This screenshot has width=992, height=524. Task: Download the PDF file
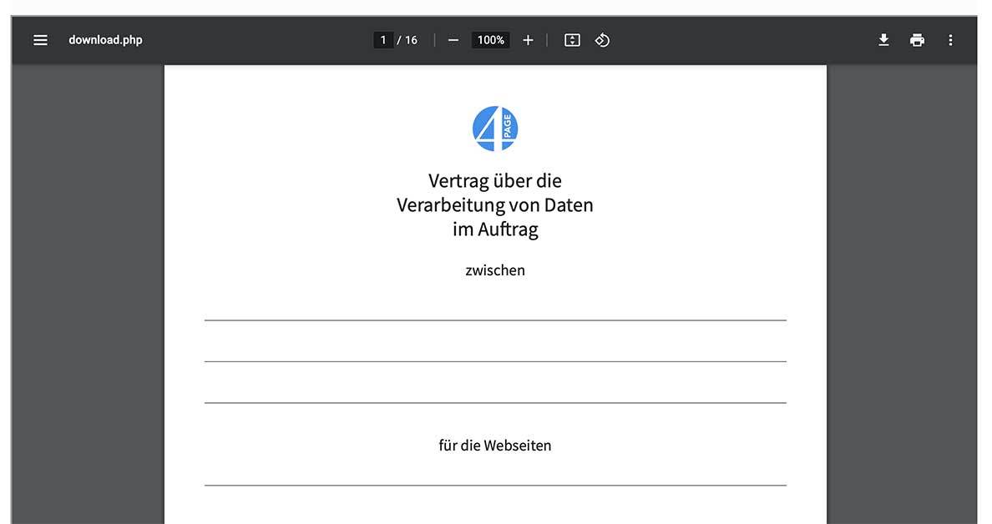pos(883,40)
